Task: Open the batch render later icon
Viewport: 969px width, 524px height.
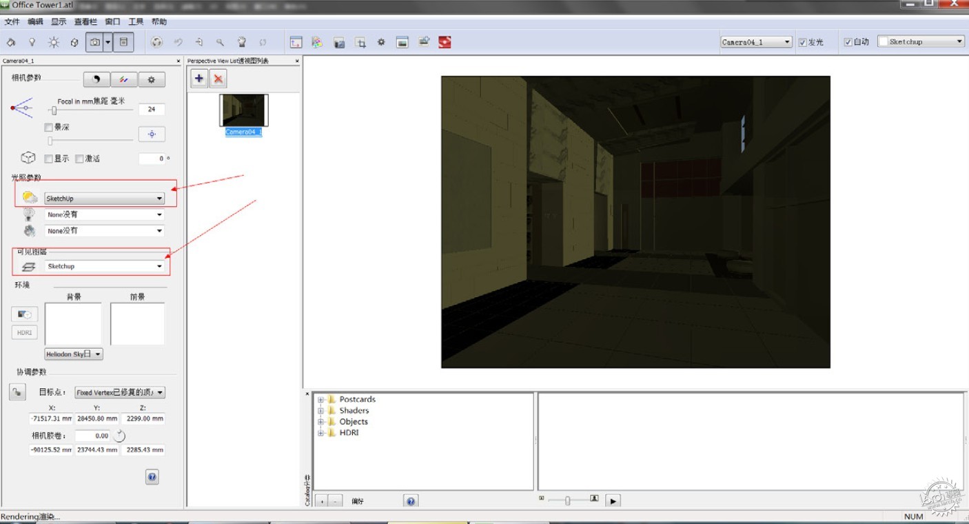Action: pos(424,41)
